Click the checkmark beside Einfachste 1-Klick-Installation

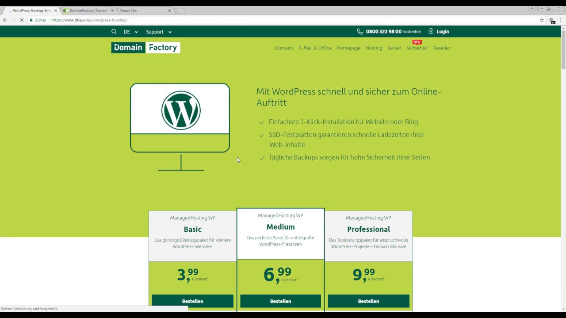pos(262,122)
